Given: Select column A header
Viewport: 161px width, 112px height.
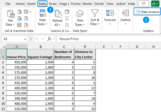Looking at the screenshot, I should [17, 47].
